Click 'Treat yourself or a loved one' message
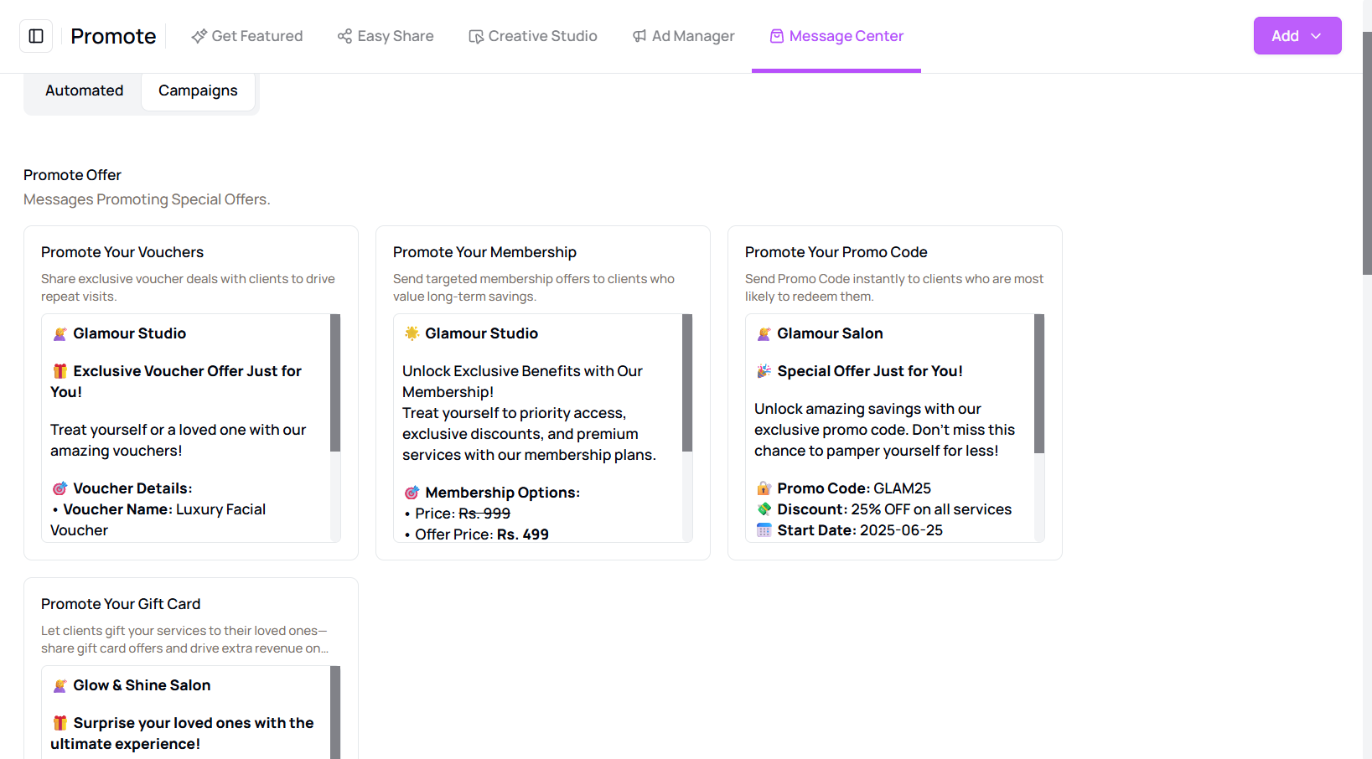Viewport: 1372px width, 759px height. (x=178, y=440)
